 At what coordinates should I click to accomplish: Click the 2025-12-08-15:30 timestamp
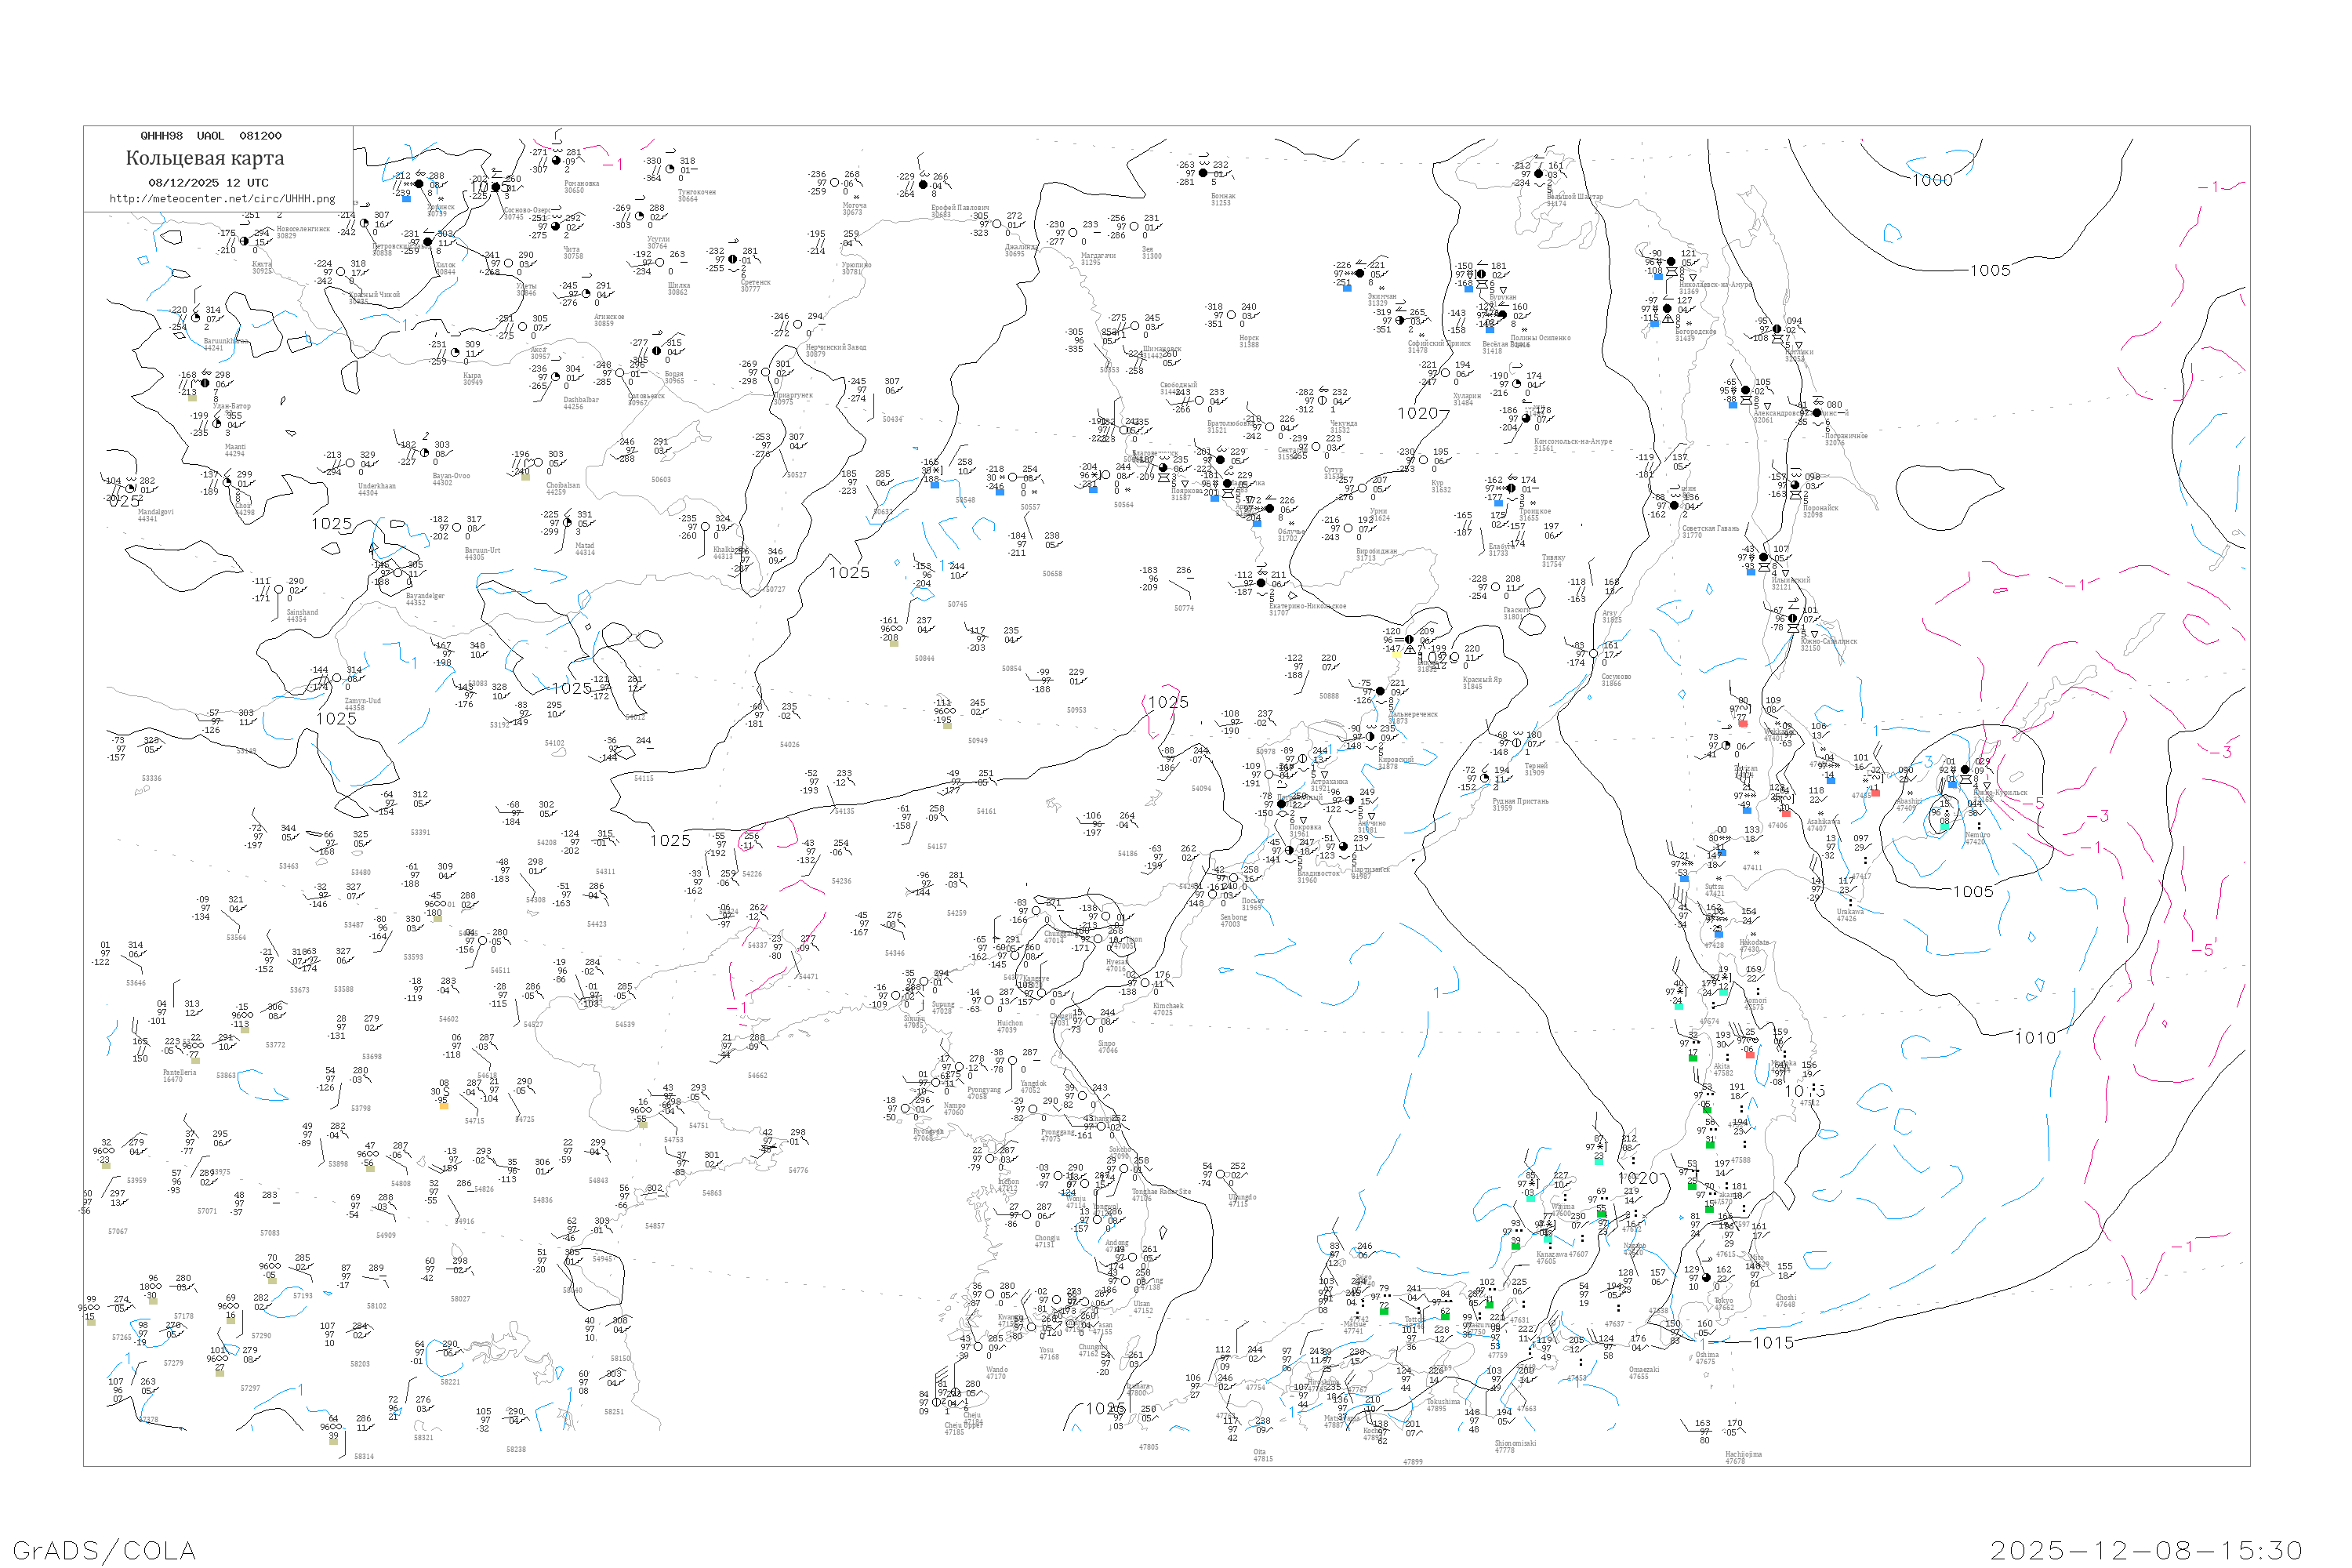[x=2146, y=1550]
